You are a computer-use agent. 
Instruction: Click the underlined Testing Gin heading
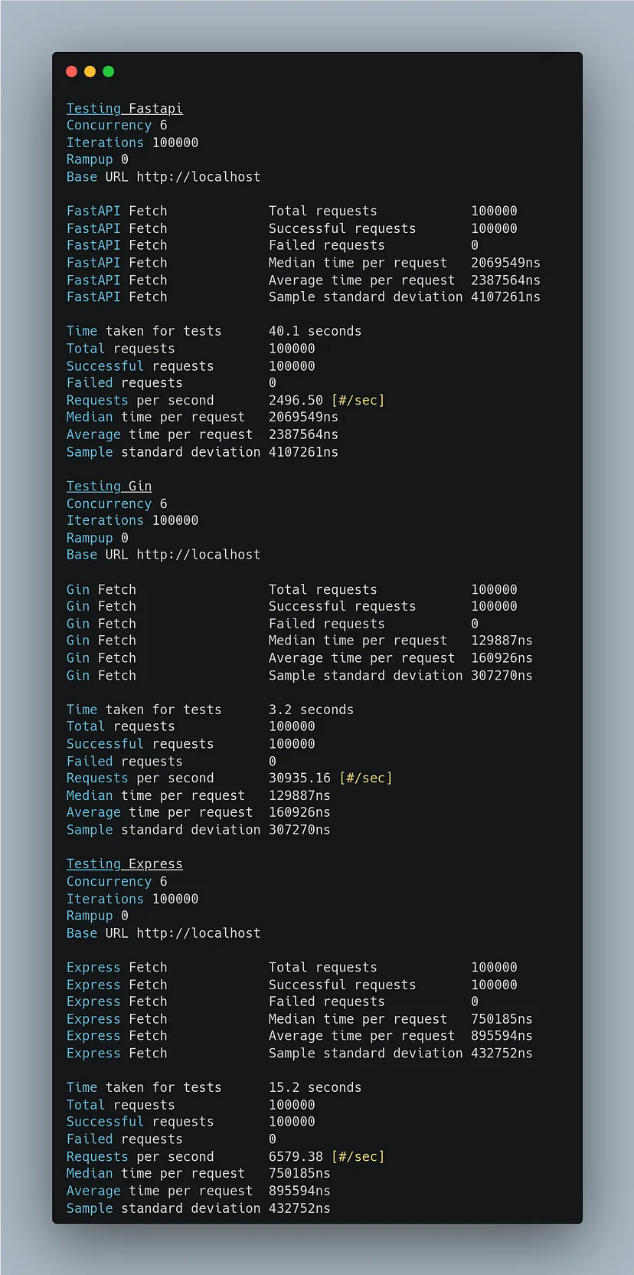click(109, 487)
